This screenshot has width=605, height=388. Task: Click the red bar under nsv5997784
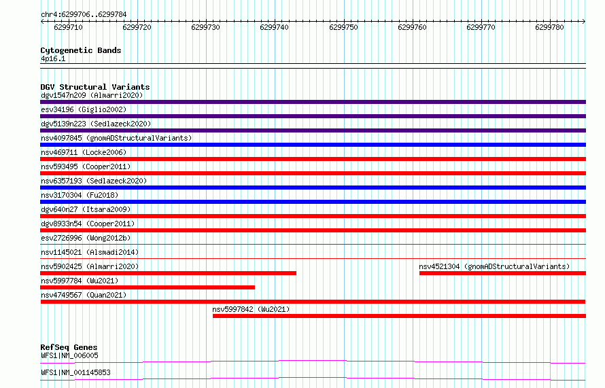(x=148, y=287)
